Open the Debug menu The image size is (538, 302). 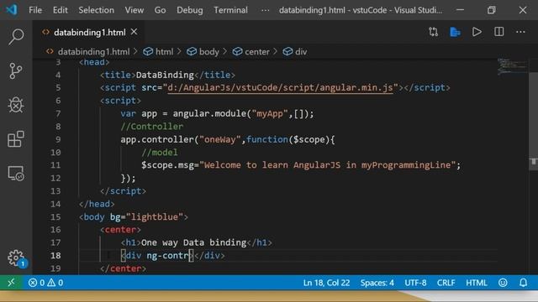189,10
